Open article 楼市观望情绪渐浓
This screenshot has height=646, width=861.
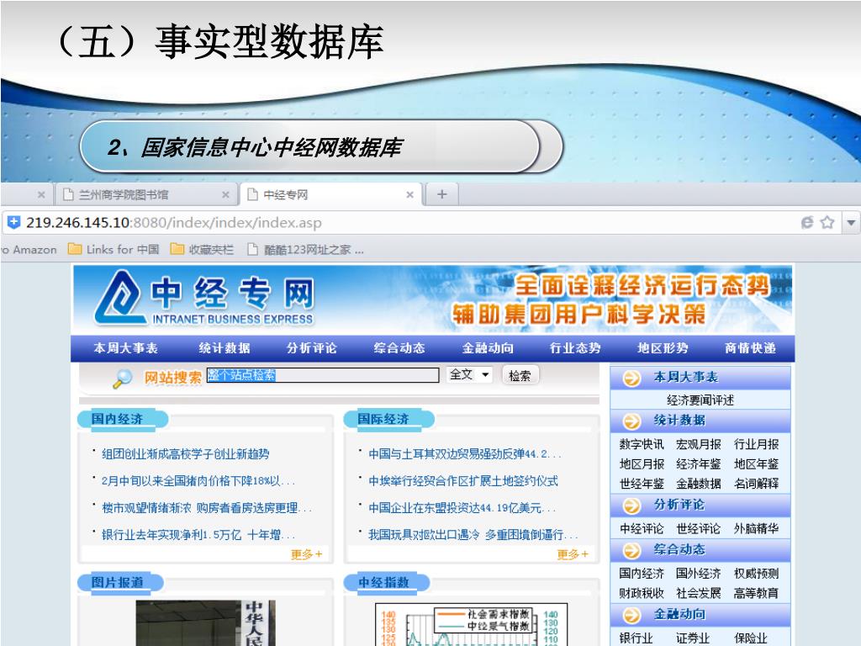[207, 508]
